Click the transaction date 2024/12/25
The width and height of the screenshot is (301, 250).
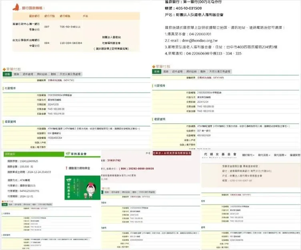(x=53, y=104)
